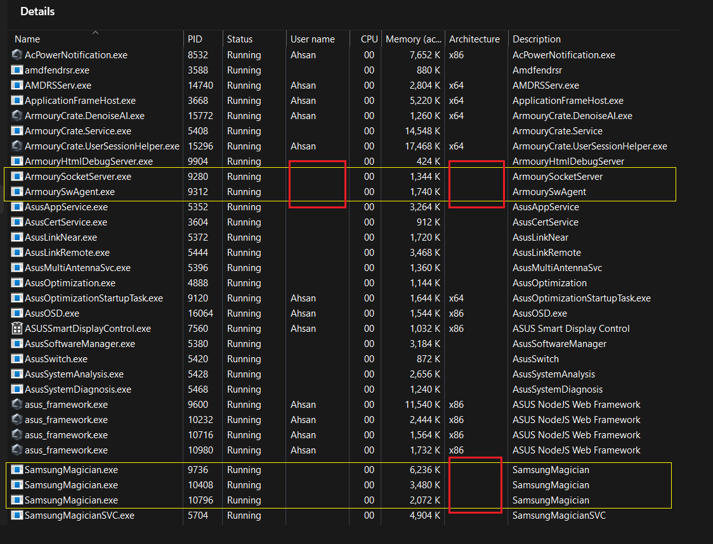The width and height of the screenshot is (713, 544).
Task: Click PID value 14740
Action: tap(200, 85)
